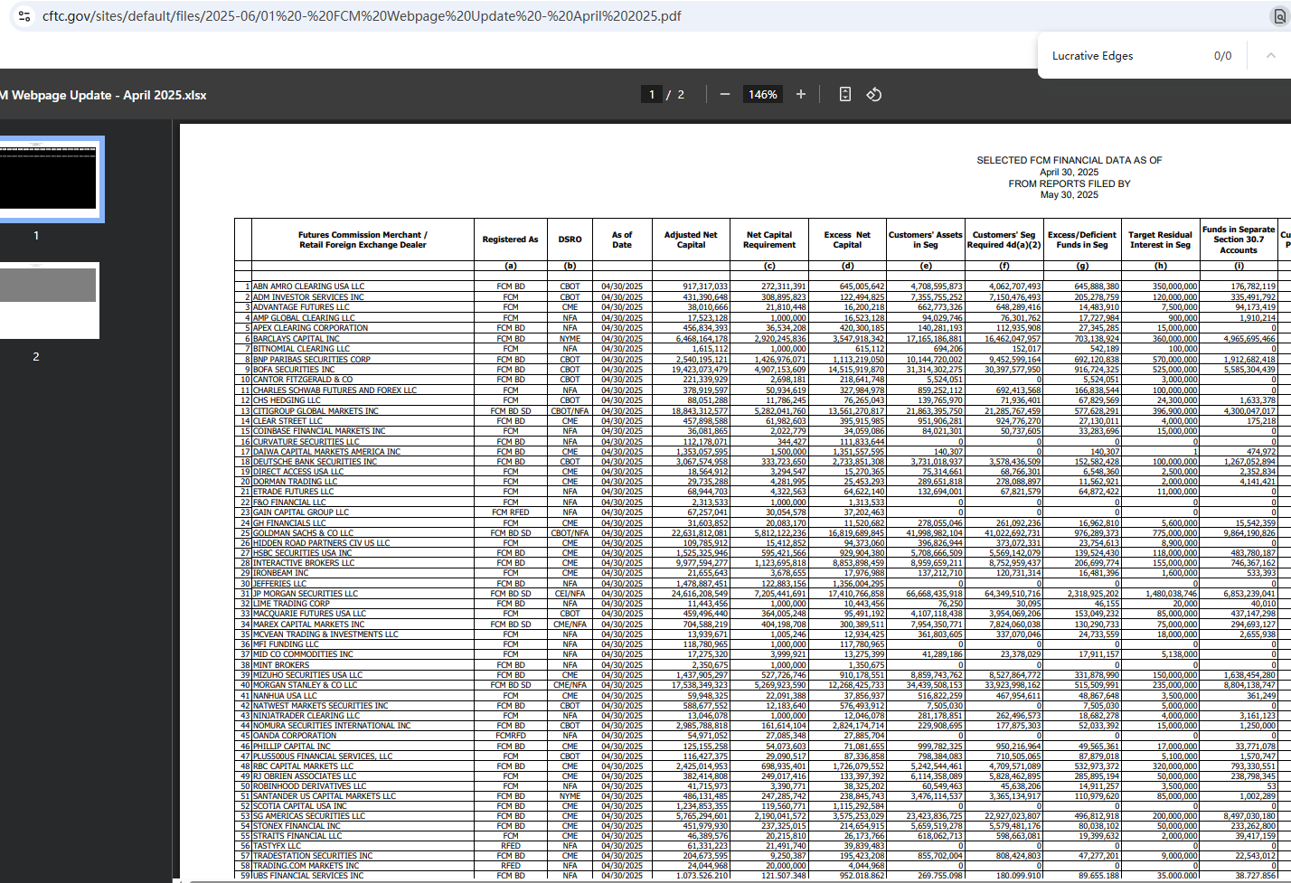
Task: Click the page number field showing 1
Action: pos(652,94)
